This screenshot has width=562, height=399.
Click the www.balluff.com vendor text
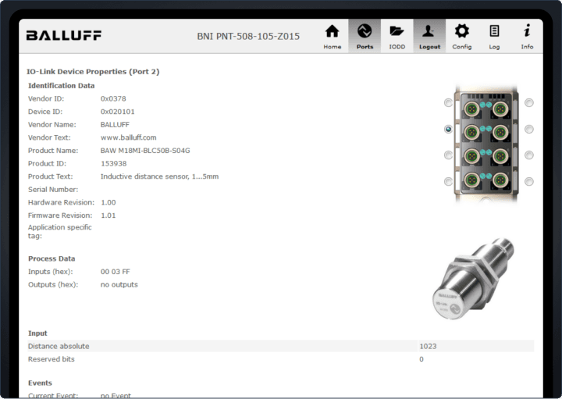pos(128,137)
